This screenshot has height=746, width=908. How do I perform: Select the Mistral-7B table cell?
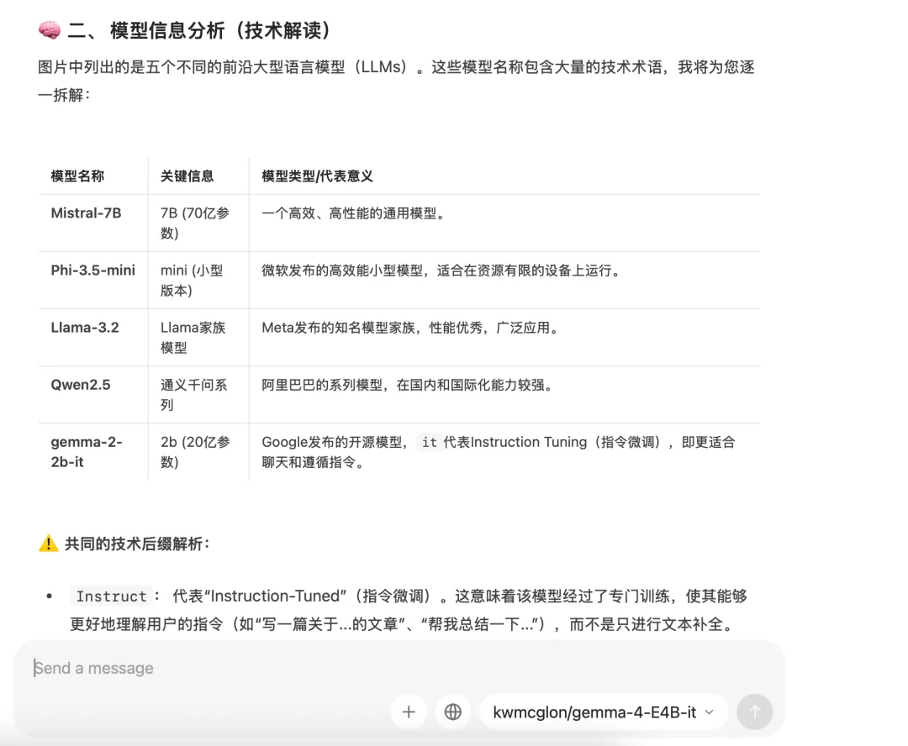point(93,223)
